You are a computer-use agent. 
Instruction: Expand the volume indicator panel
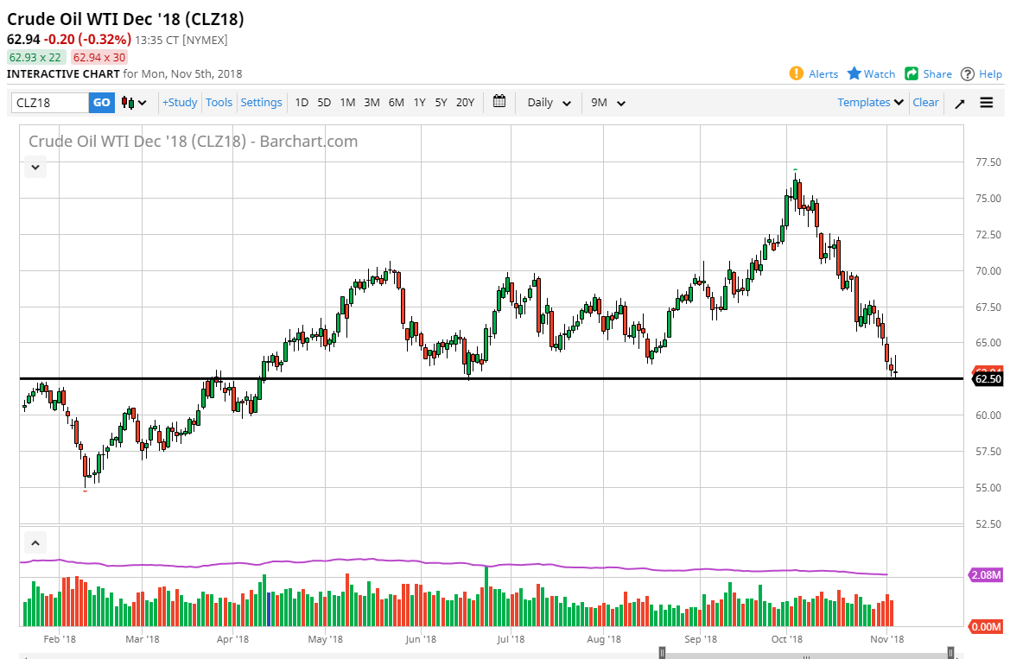point(35,542)
